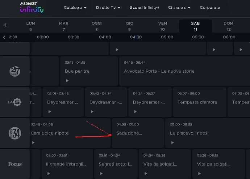The image size is (250, 179).
Task: Jump to 03:00 on the time ruler
Action: point(43,37)
